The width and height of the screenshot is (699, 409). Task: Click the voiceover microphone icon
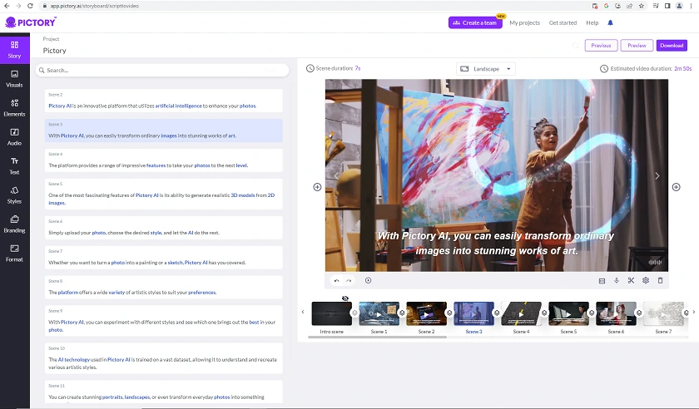click(x=617, y=280)
